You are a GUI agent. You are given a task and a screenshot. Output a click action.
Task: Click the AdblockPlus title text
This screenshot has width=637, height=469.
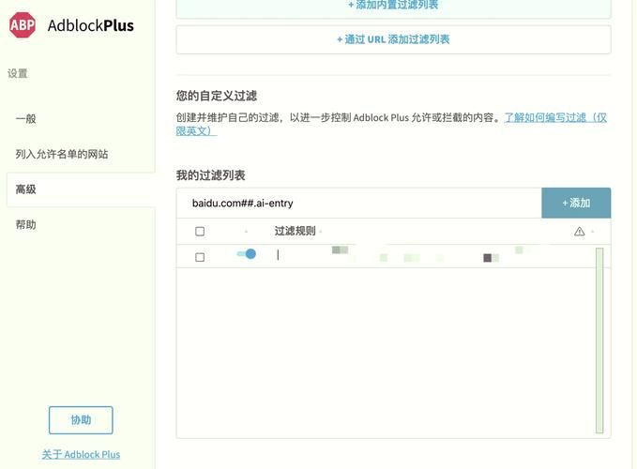pos(91,25)
